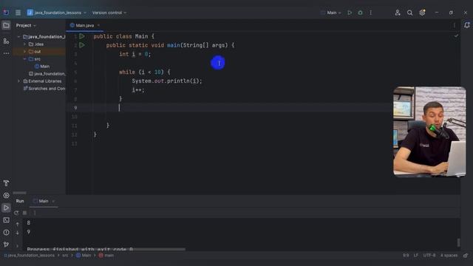Change LF line separator

point(416,256)
